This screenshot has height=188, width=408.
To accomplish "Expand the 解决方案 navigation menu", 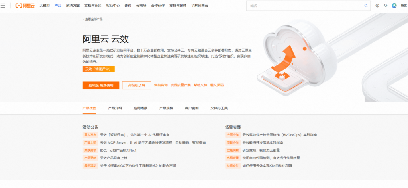I will point(73,6).
